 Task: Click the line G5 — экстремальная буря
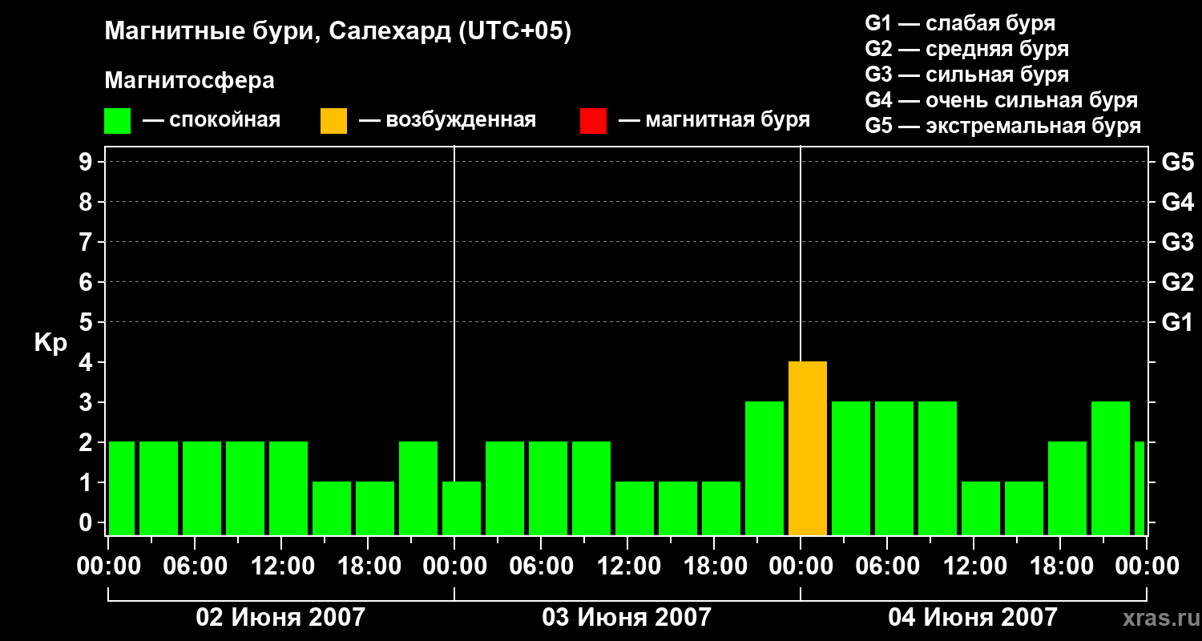[x=1002, y=126]
